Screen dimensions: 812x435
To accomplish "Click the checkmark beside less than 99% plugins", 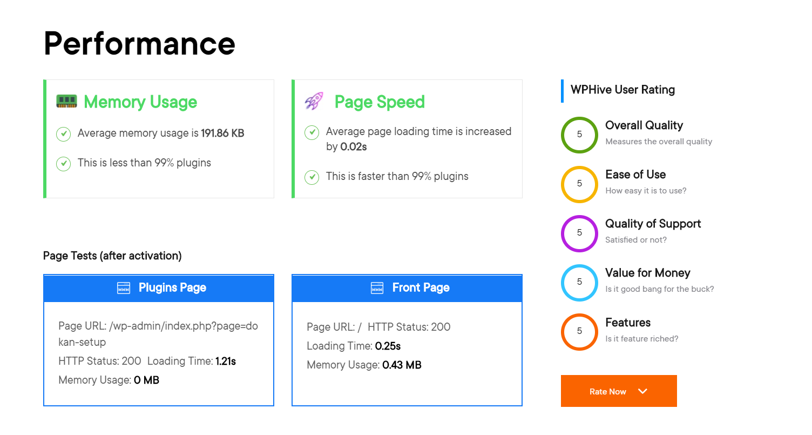I will coord(63,163).
